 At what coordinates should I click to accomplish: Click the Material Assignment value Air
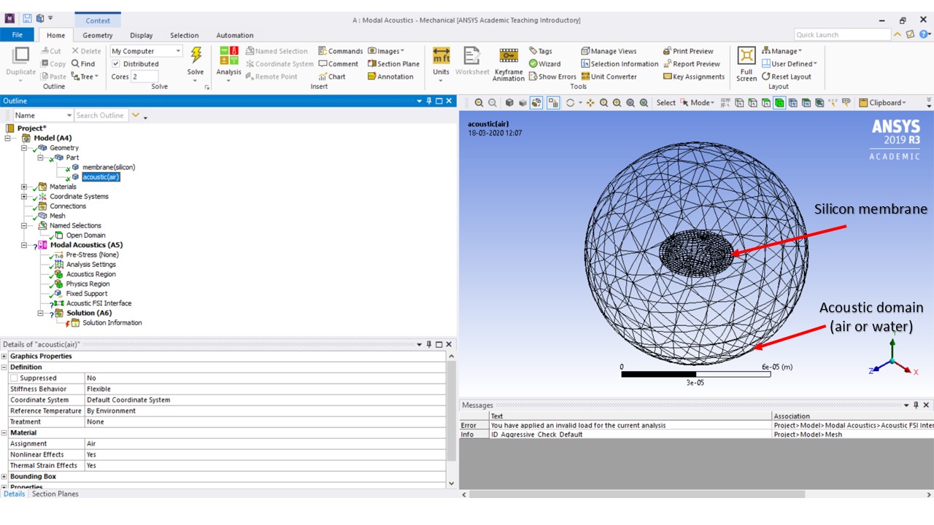[x=266, y=443]
